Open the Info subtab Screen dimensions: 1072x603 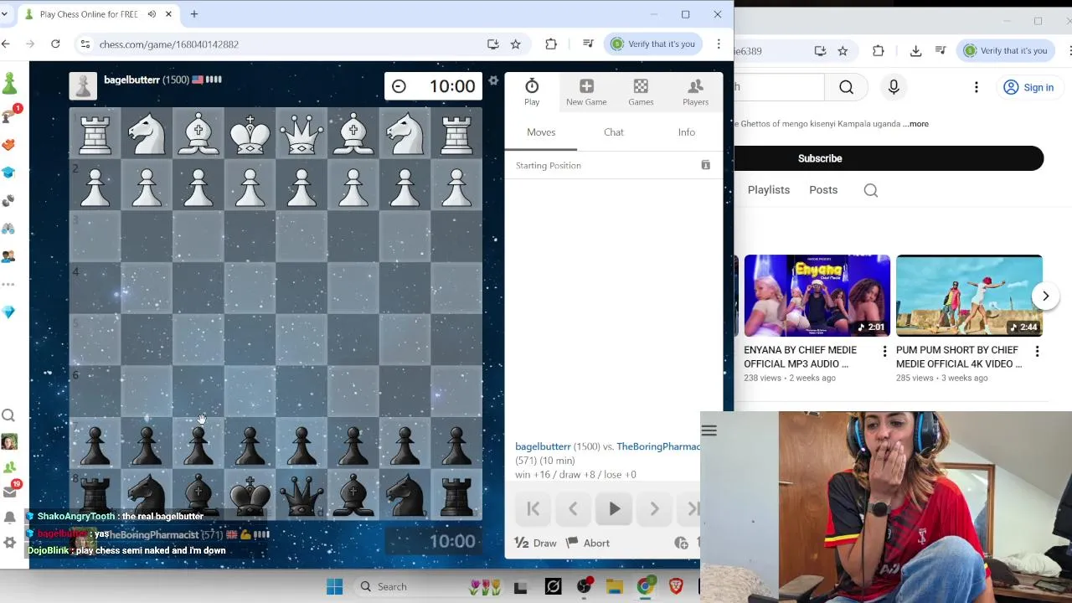[x=686, y=132]
